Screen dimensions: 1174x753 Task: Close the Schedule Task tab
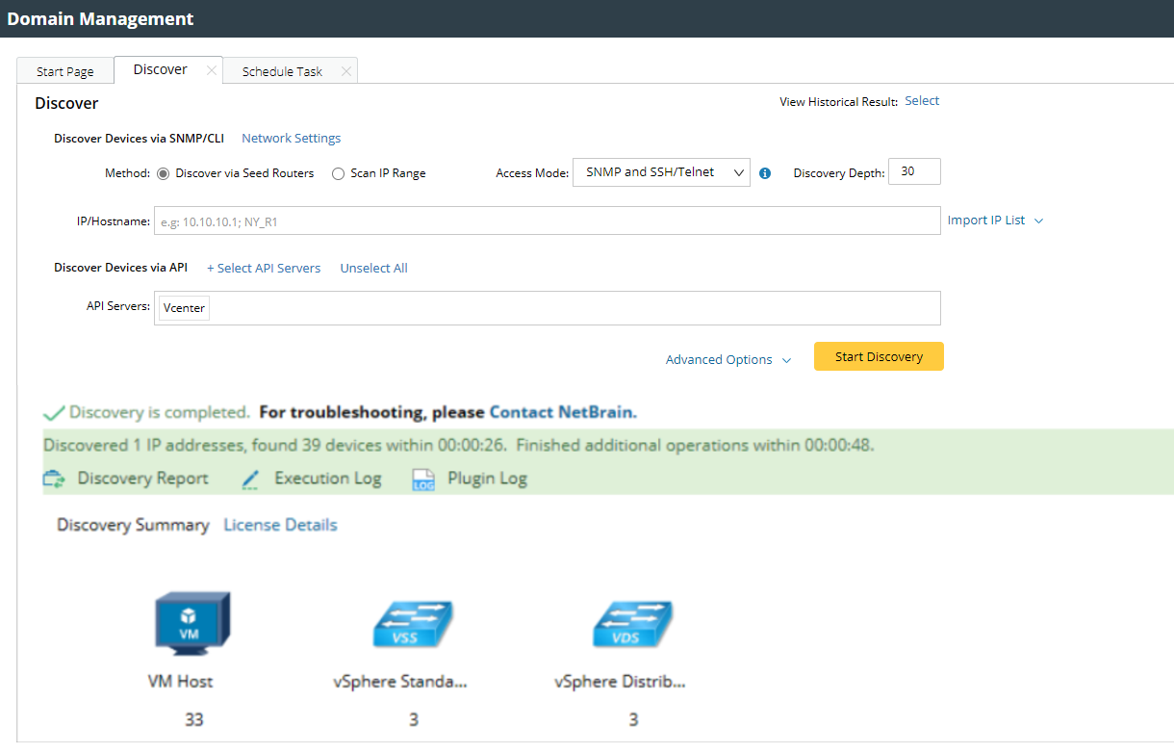[x=346, y=71]
